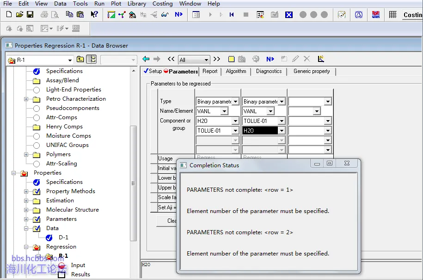Open the third column empty Type dropdown

tap(328, 102)
